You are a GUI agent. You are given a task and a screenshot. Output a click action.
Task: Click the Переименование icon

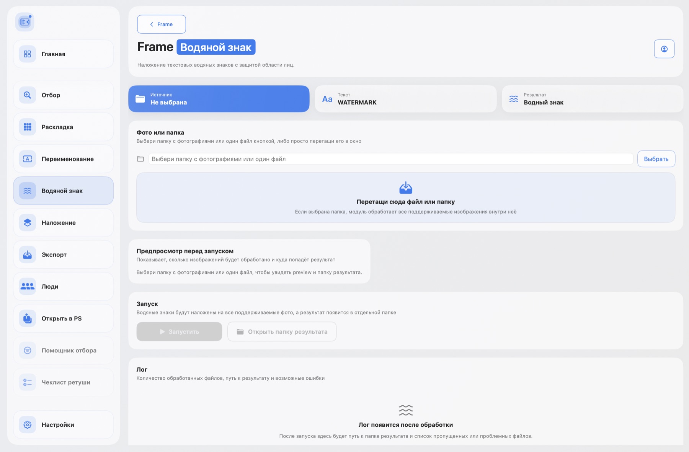coord(28,159)
